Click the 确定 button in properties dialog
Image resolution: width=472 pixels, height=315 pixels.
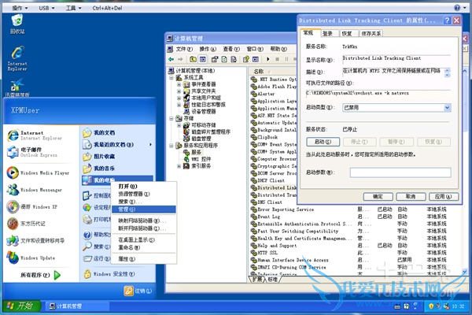click(377, 195)
